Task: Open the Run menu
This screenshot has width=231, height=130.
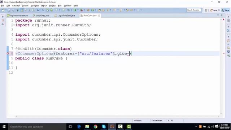Action: [x=60, y=6]
